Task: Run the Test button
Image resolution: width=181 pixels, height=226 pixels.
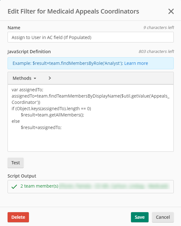Action: (15, 163)
